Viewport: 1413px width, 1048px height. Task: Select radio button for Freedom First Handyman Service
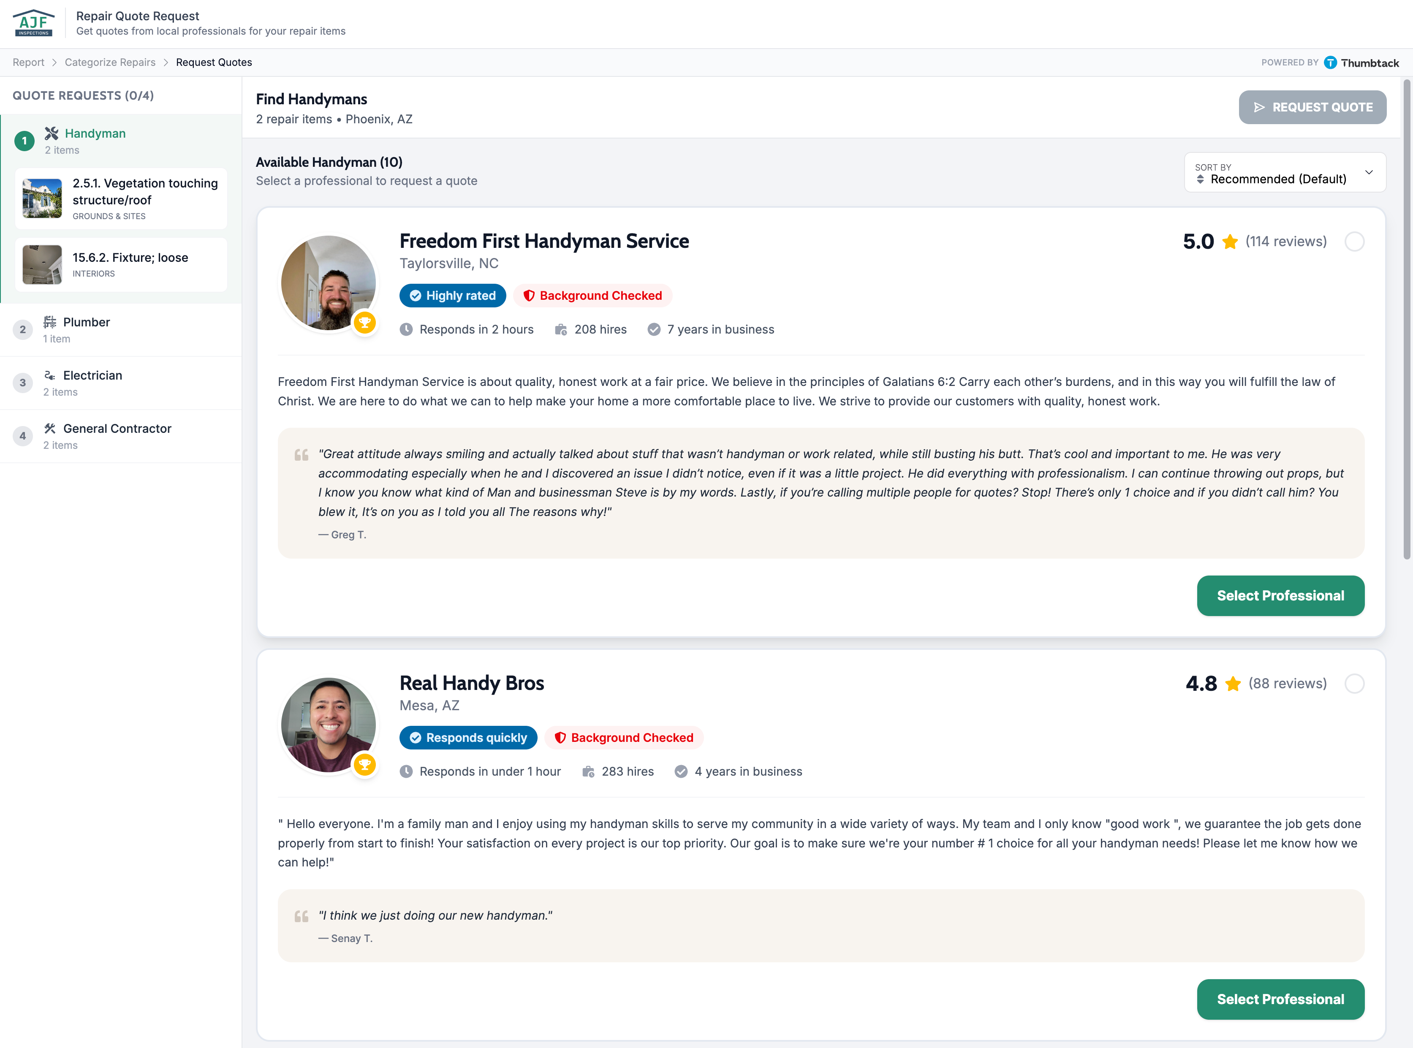[x=1354, y=242]
